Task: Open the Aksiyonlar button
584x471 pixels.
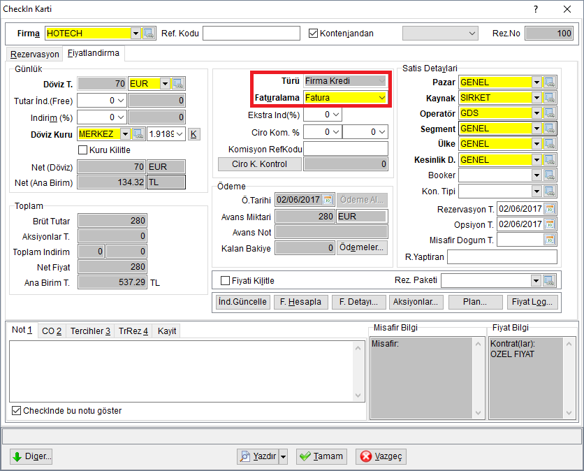Action: (x=416, y=302)
